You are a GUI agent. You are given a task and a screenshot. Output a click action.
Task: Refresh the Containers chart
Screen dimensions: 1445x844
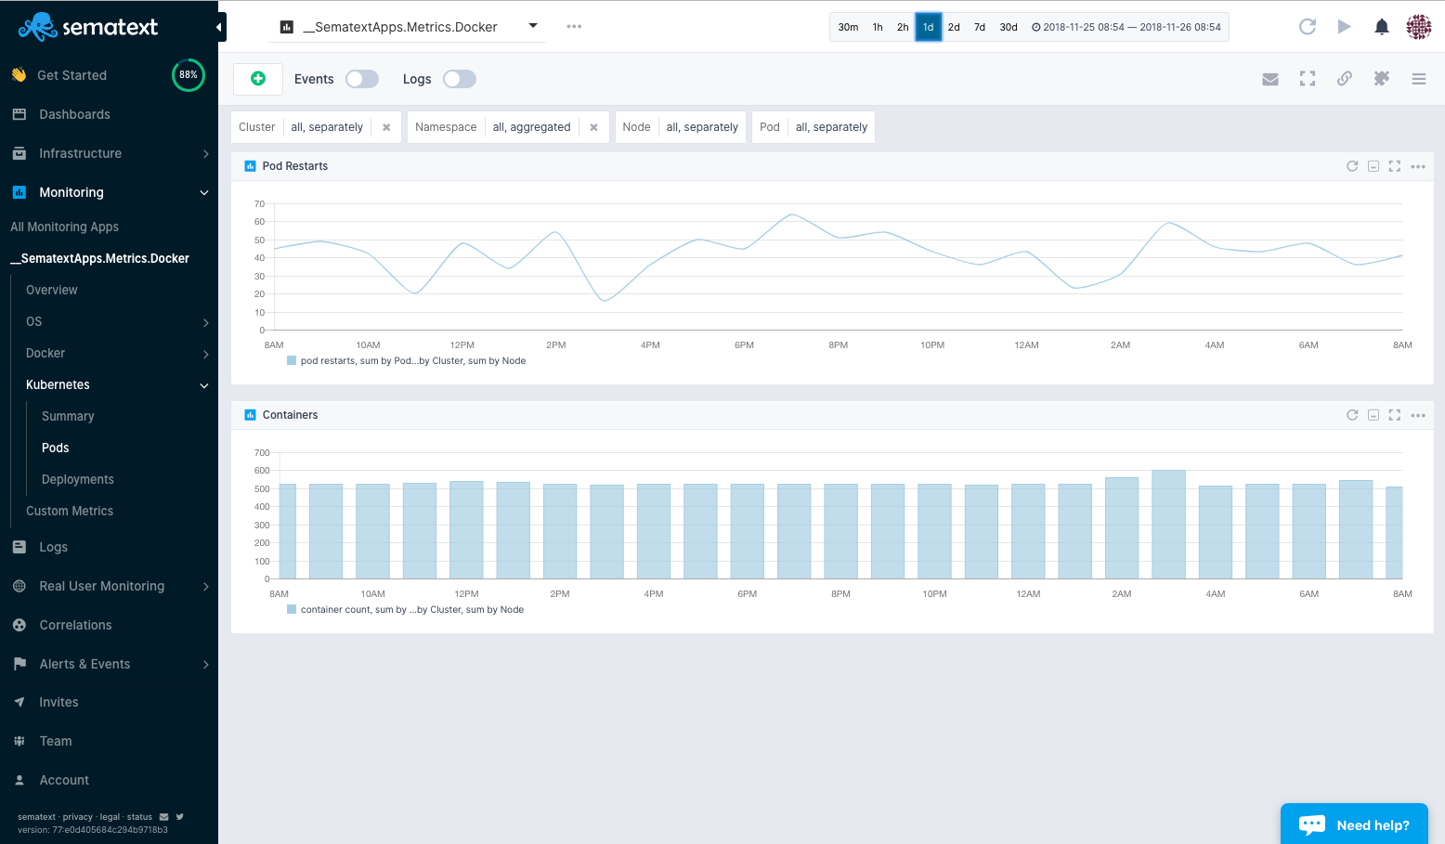tap(1352, 415)
